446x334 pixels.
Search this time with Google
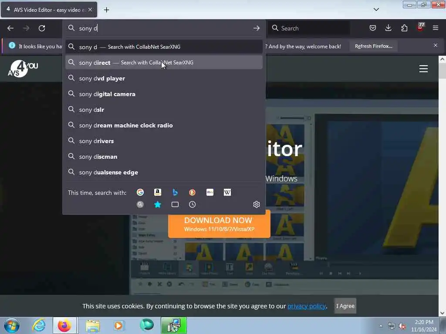tap(140, 192)
